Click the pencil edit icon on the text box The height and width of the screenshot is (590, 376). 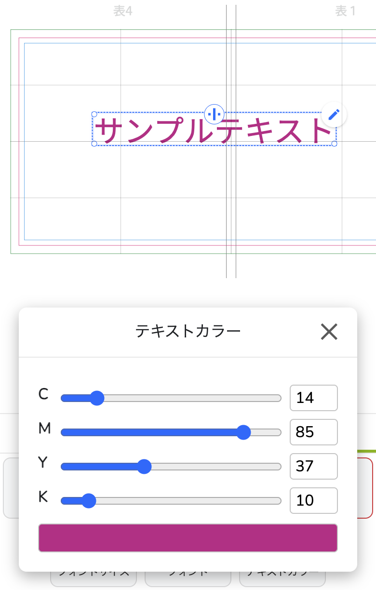pyautogui.click(x=333, y=115)
